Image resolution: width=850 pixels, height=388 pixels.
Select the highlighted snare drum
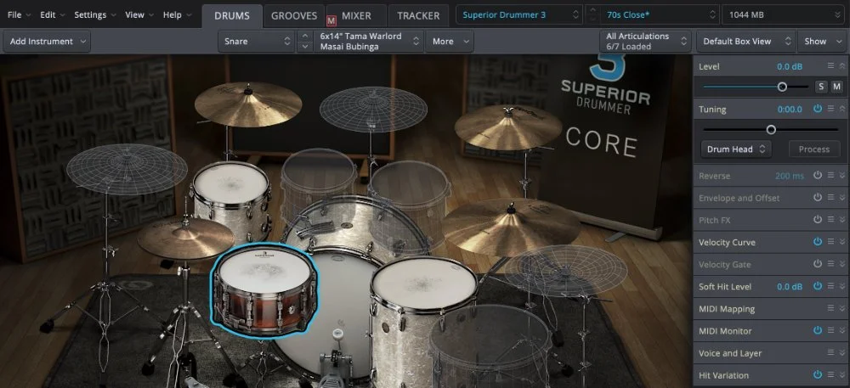click(264, 289)
